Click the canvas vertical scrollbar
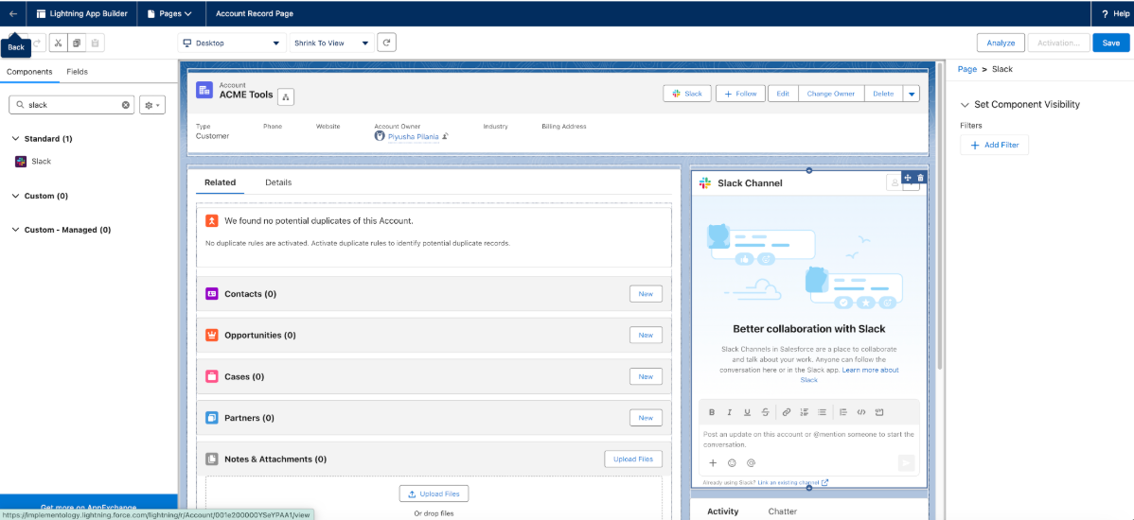Image resolution: width=1134 pixels, height=520 pixels. click(940, 217)
